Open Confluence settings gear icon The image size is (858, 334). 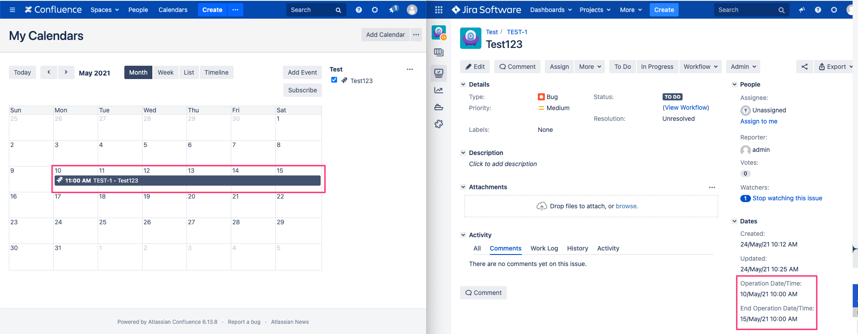tap(375, 10)
